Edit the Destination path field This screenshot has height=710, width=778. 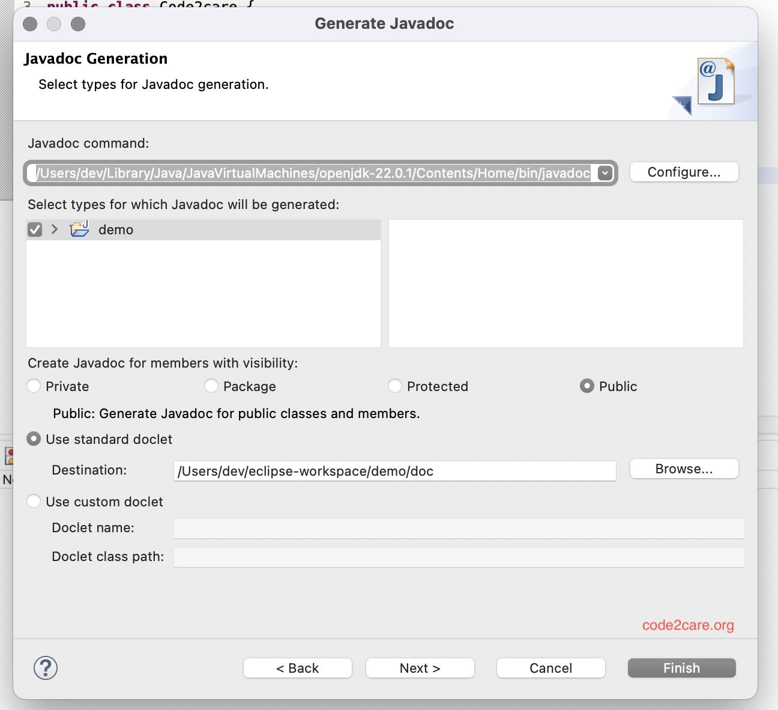(x=394, y=471)
